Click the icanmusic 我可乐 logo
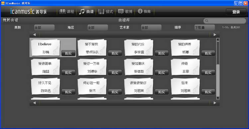 29,11
